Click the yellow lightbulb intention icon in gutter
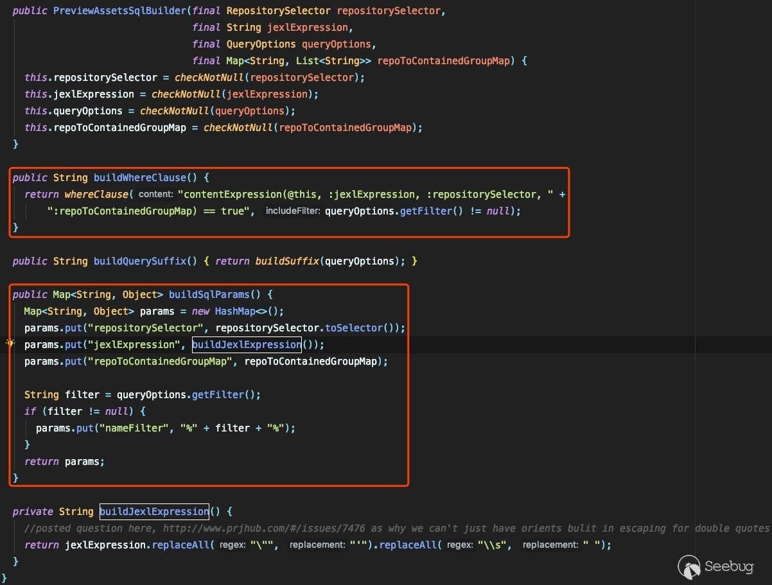The width and height of the screenshot is (772, 585). click(10, 344)
